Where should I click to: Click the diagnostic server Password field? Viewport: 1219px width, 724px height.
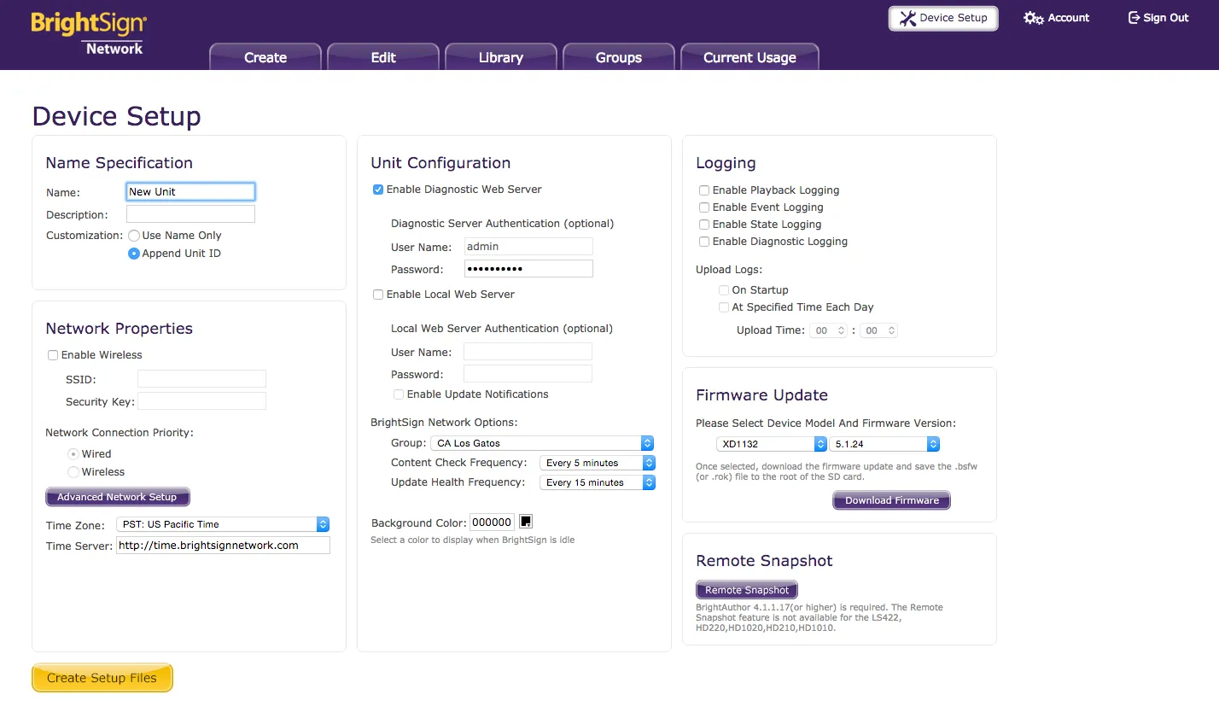click(528, 269)
